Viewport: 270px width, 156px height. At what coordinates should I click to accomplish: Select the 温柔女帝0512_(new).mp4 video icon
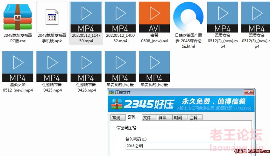coord(18,66)
